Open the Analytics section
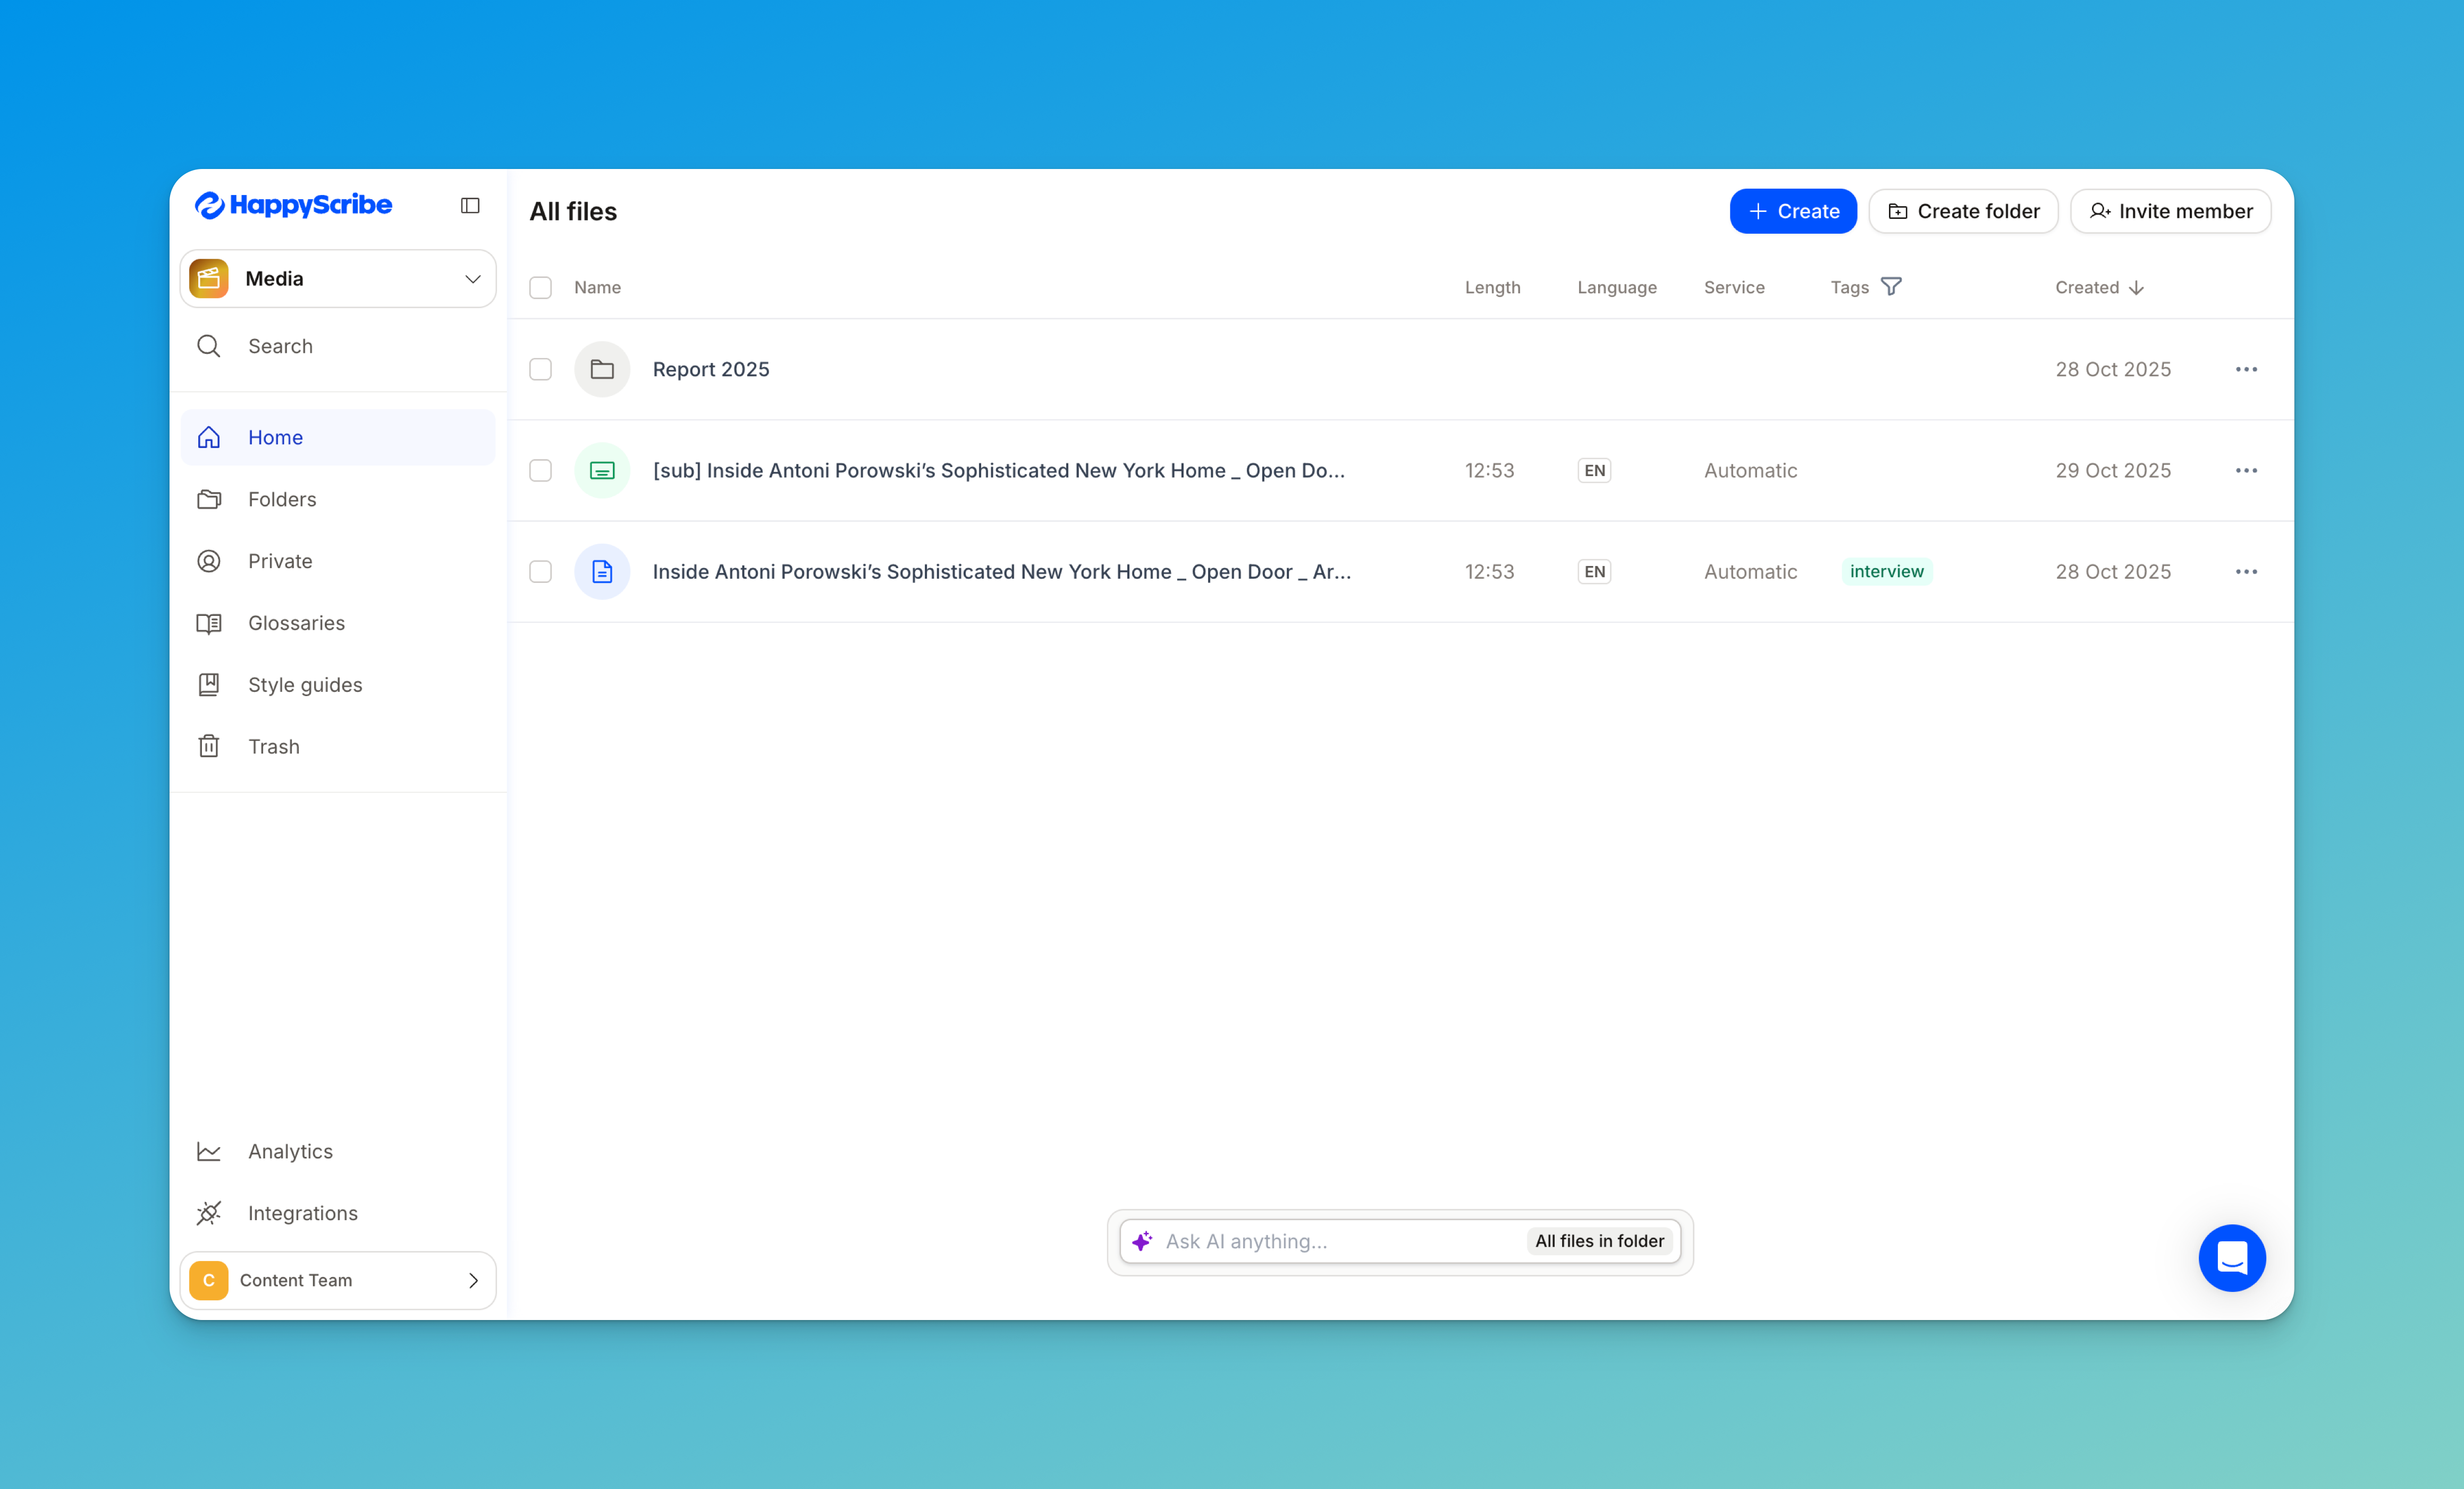The height and width of the screenshot is (1489, 2464). coord(290,1151)
